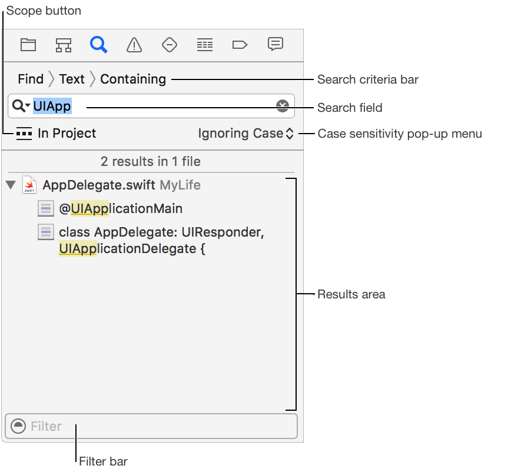The image size is (531, 472).
Task: Open the Report navigator speech bubble icon
Action: [275, 44]
